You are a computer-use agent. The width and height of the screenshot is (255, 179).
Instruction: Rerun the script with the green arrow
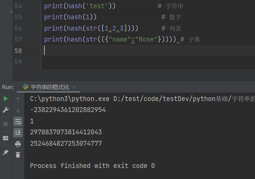6,99
